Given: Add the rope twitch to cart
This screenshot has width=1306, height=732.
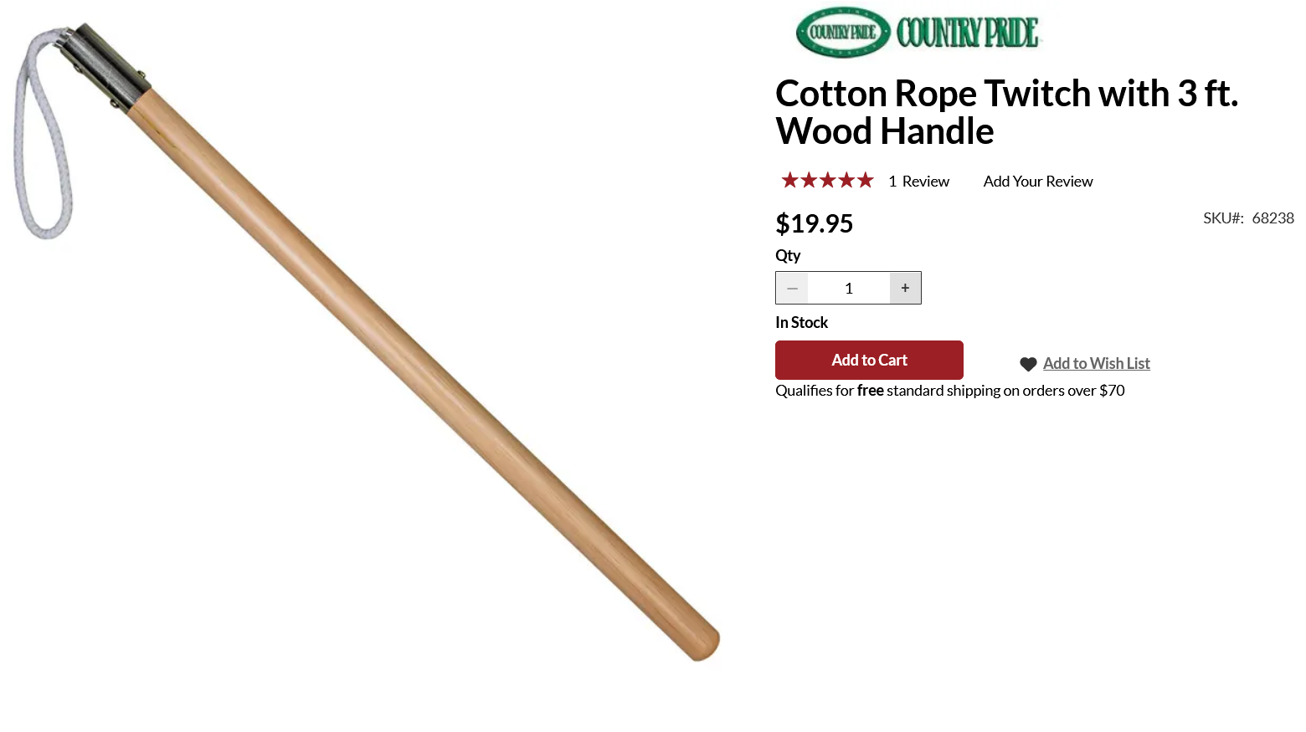Looking at the screenshot, I should pos(869,360).
